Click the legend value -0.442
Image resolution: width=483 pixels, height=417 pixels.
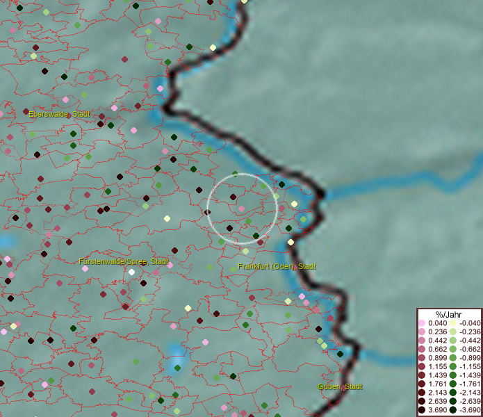click(470, 341)
